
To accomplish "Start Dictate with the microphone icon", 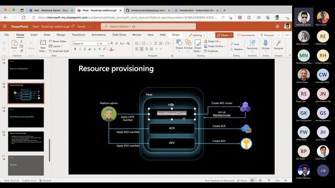I will point(265,43).
